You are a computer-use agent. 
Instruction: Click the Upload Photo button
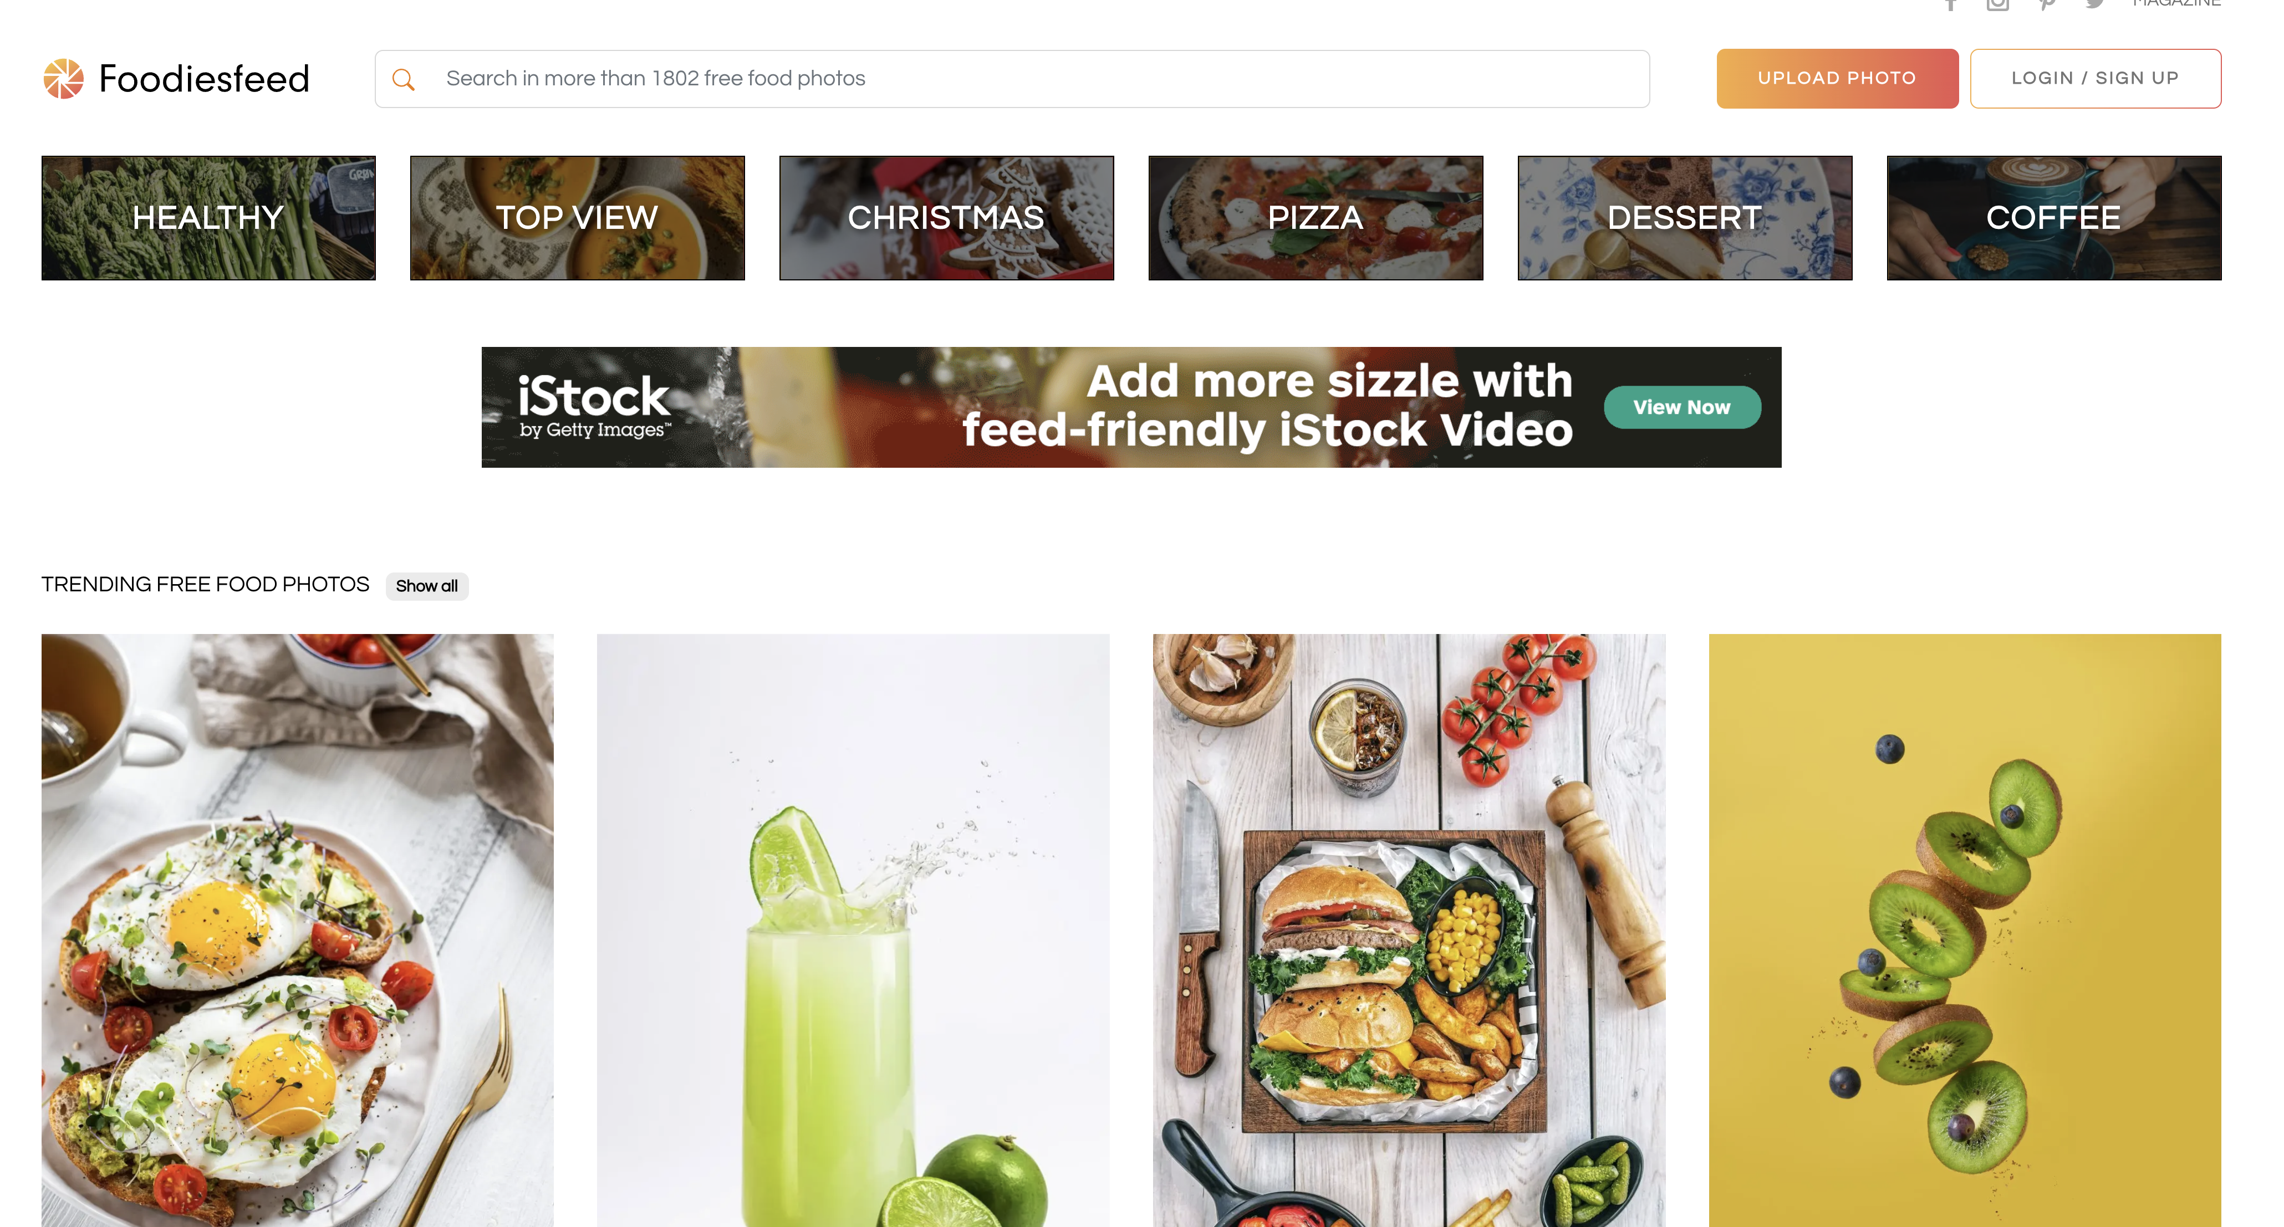coord(1837,79)
